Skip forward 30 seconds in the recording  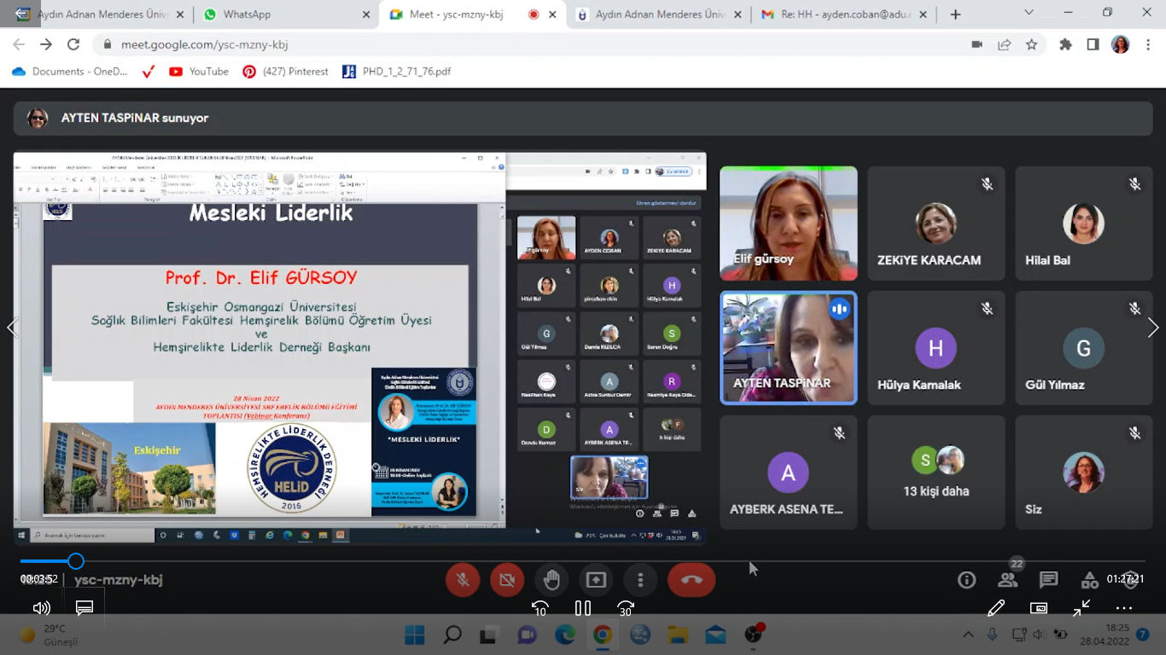click(x=626, y=608)
